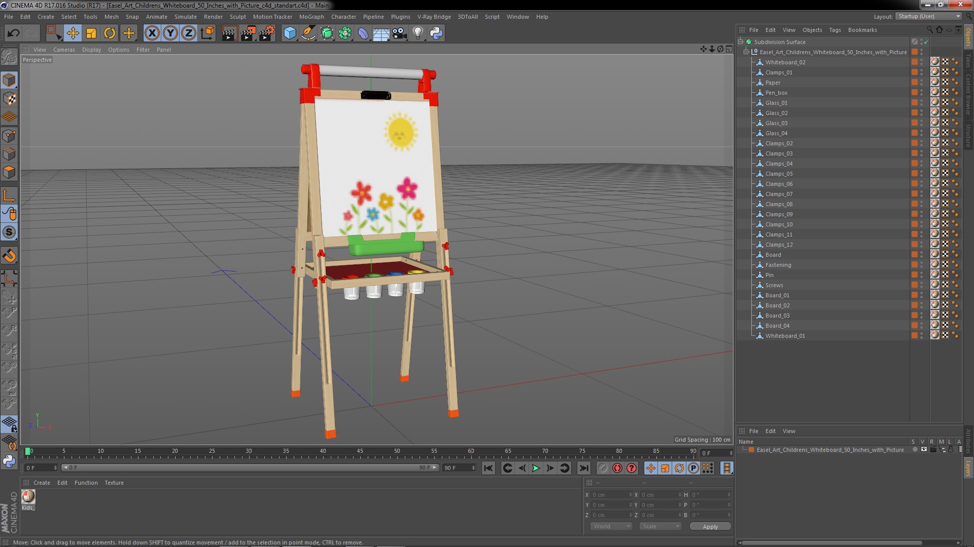Open the Simulate menu
974x547 pixels.
point(185,17)
